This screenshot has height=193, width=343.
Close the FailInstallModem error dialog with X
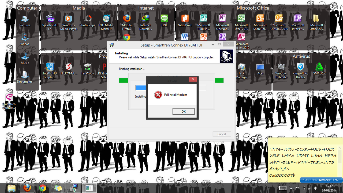pyautogui.click(x=193, y=79)
